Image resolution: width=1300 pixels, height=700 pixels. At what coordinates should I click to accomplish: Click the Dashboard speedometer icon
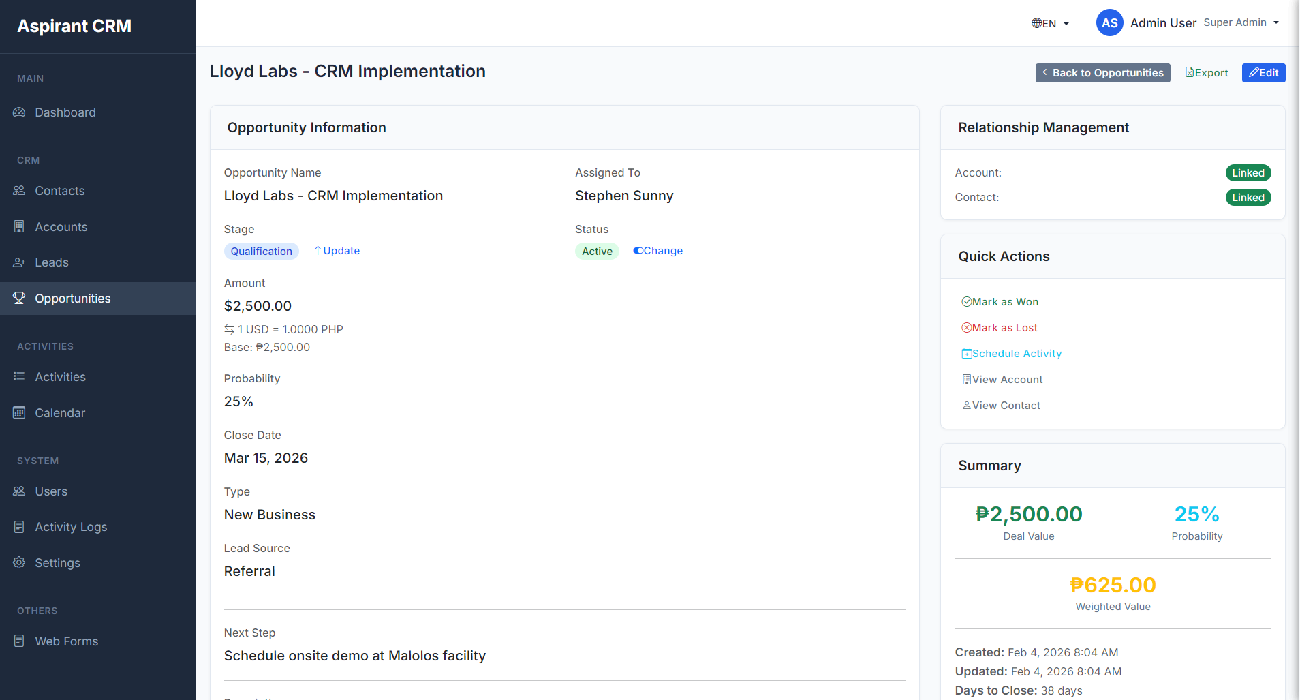coord(19,112)
